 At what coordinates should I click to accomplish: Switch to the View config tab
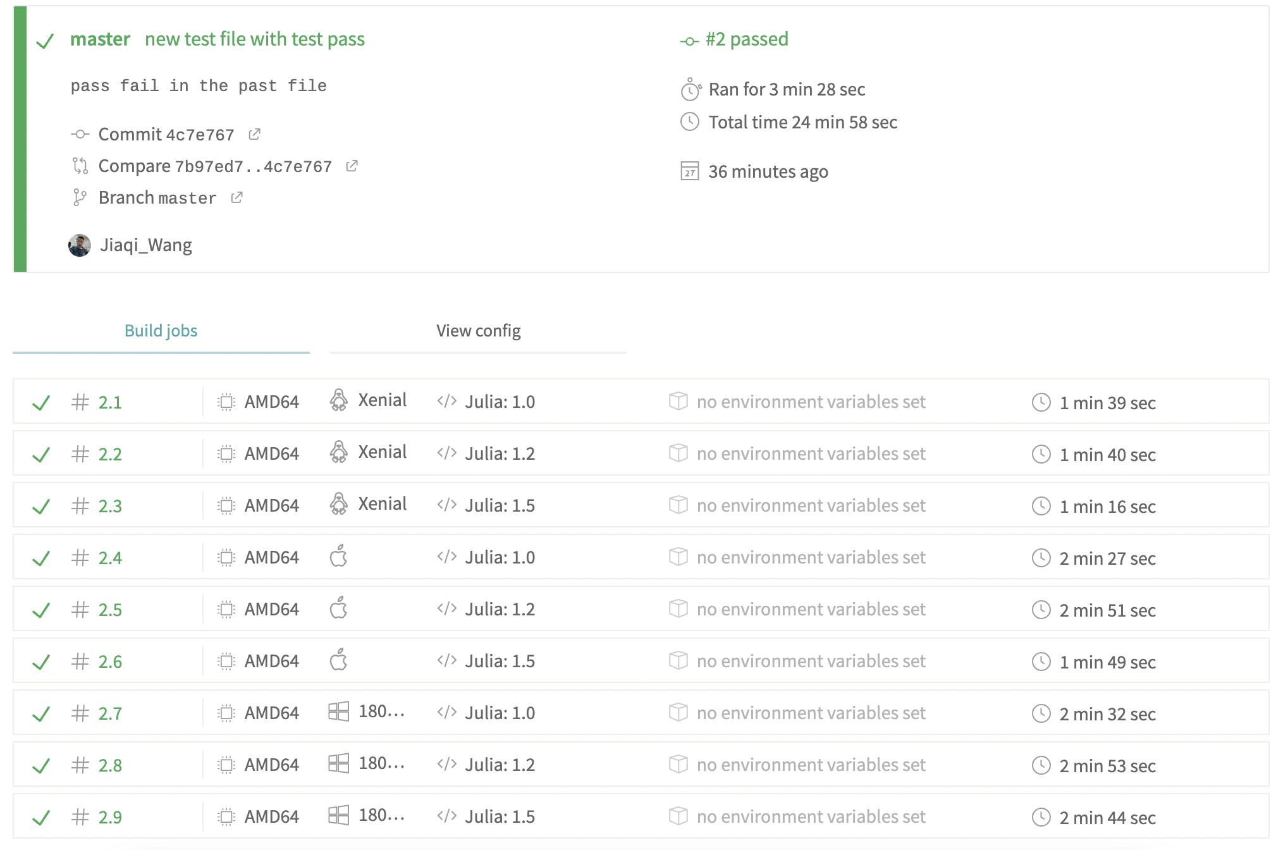click(x=478, y=331)
